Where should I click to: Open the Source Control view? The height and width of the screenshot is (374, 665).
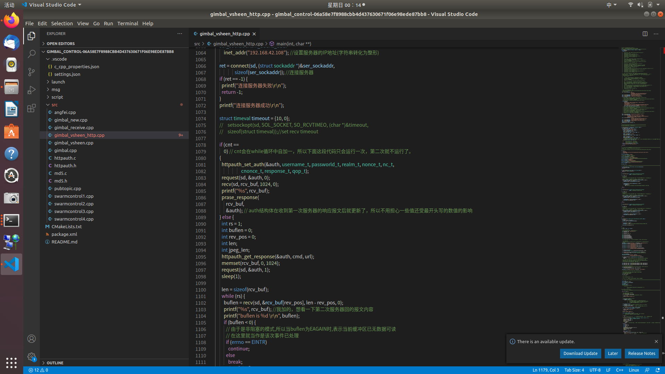(32, 72)
